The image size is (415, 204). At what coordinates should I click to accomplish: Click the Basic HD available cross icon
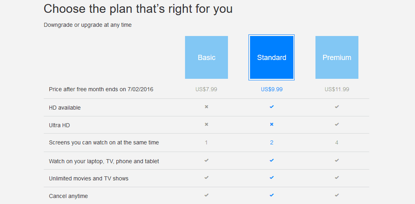click(206, 107)
